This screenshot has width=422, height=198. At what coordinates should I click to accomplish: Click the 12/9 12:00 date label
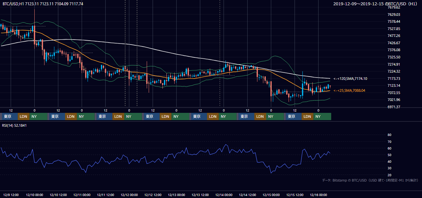(11, 195)
